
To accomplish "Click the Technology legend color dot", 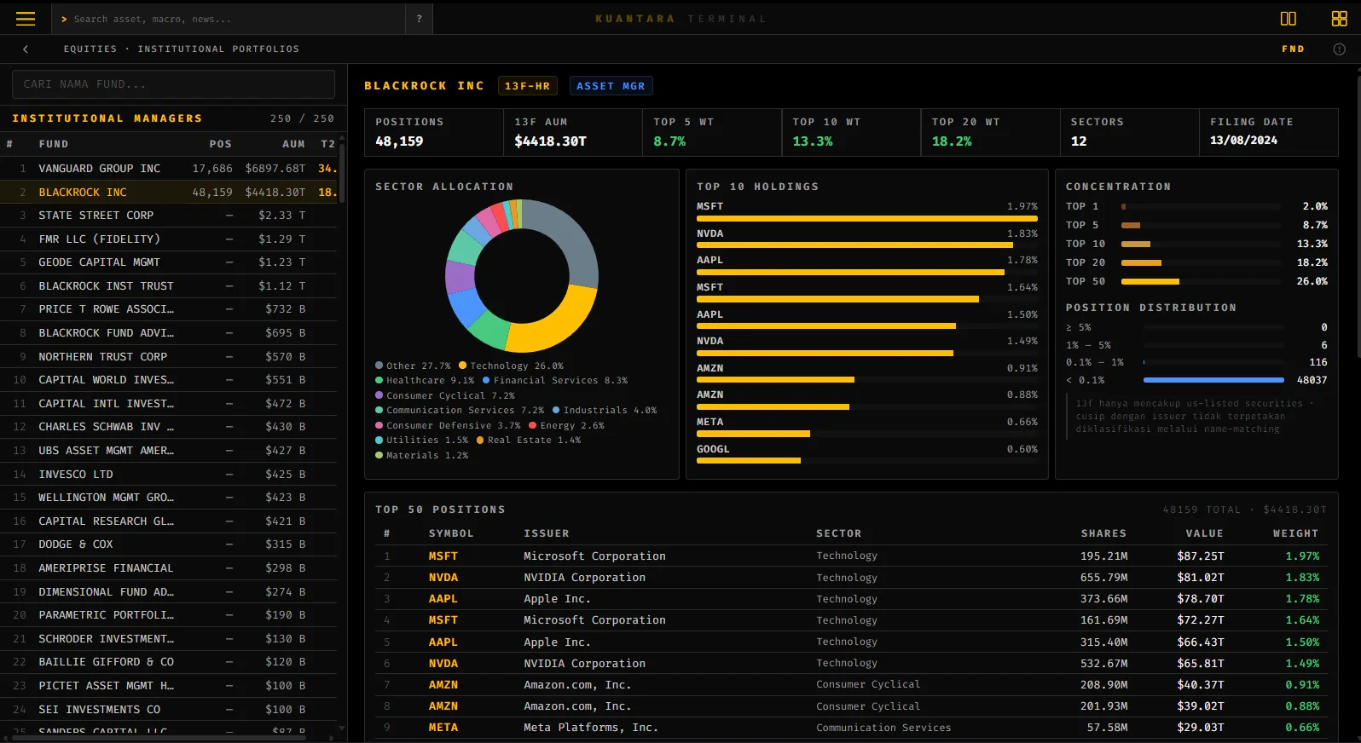I will (x=462, y=366).
